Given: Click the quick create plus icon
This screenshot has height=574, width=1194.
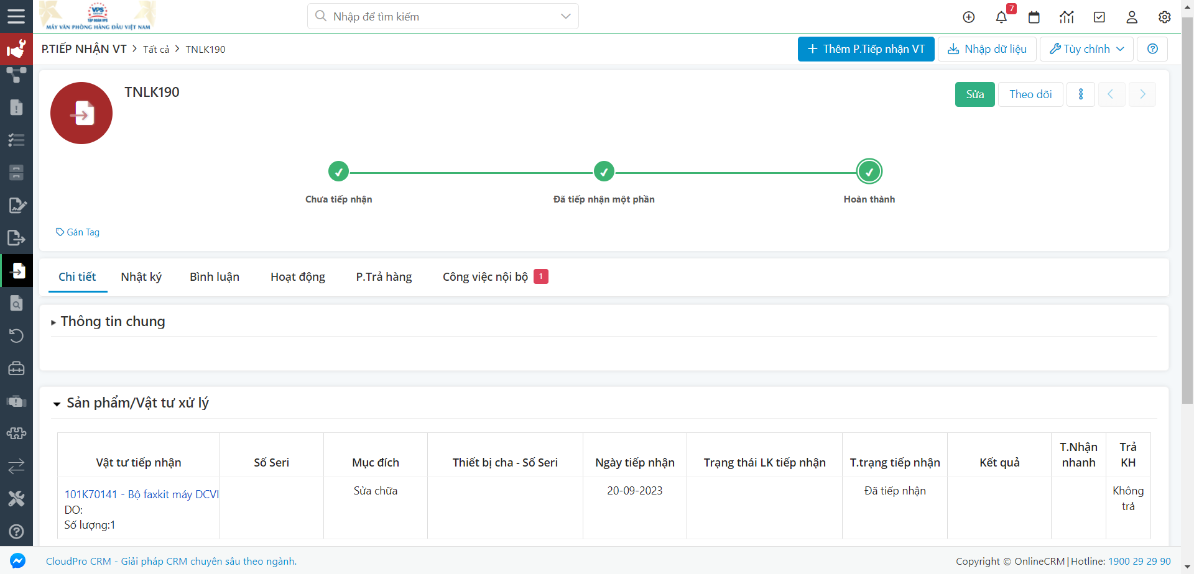Looking at the screenshot, I should pos(969,17).
